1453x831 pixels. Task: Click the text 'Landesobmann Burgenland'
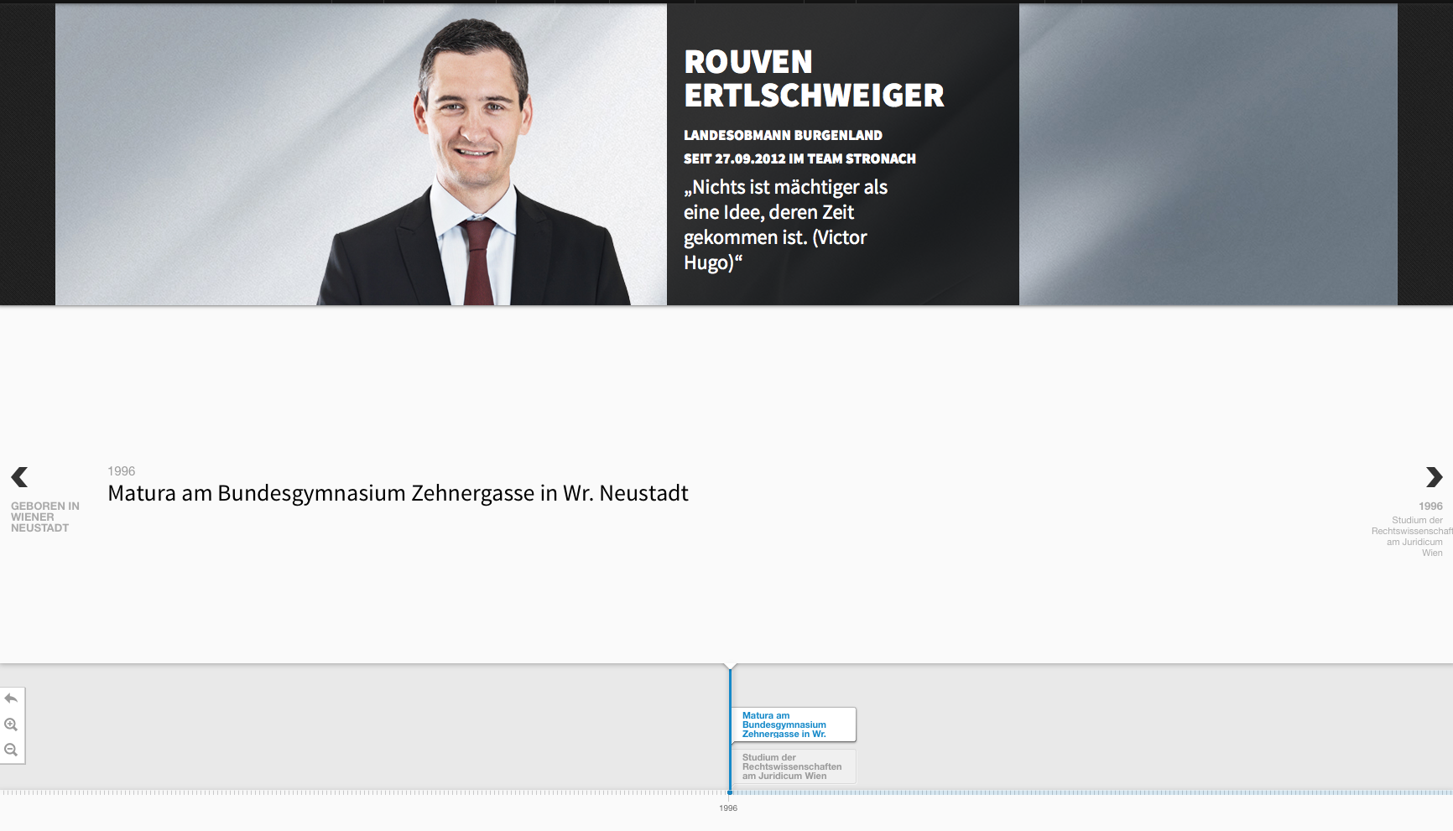[783, 135]
